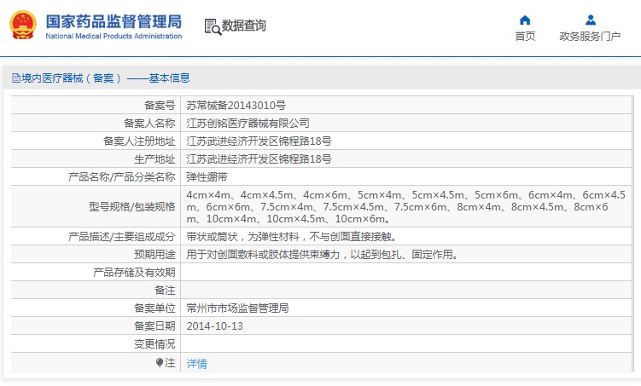The height and width of the screenshot is (386, 641).
Task: Click the national emblem logo
Action: coord(23,26)
